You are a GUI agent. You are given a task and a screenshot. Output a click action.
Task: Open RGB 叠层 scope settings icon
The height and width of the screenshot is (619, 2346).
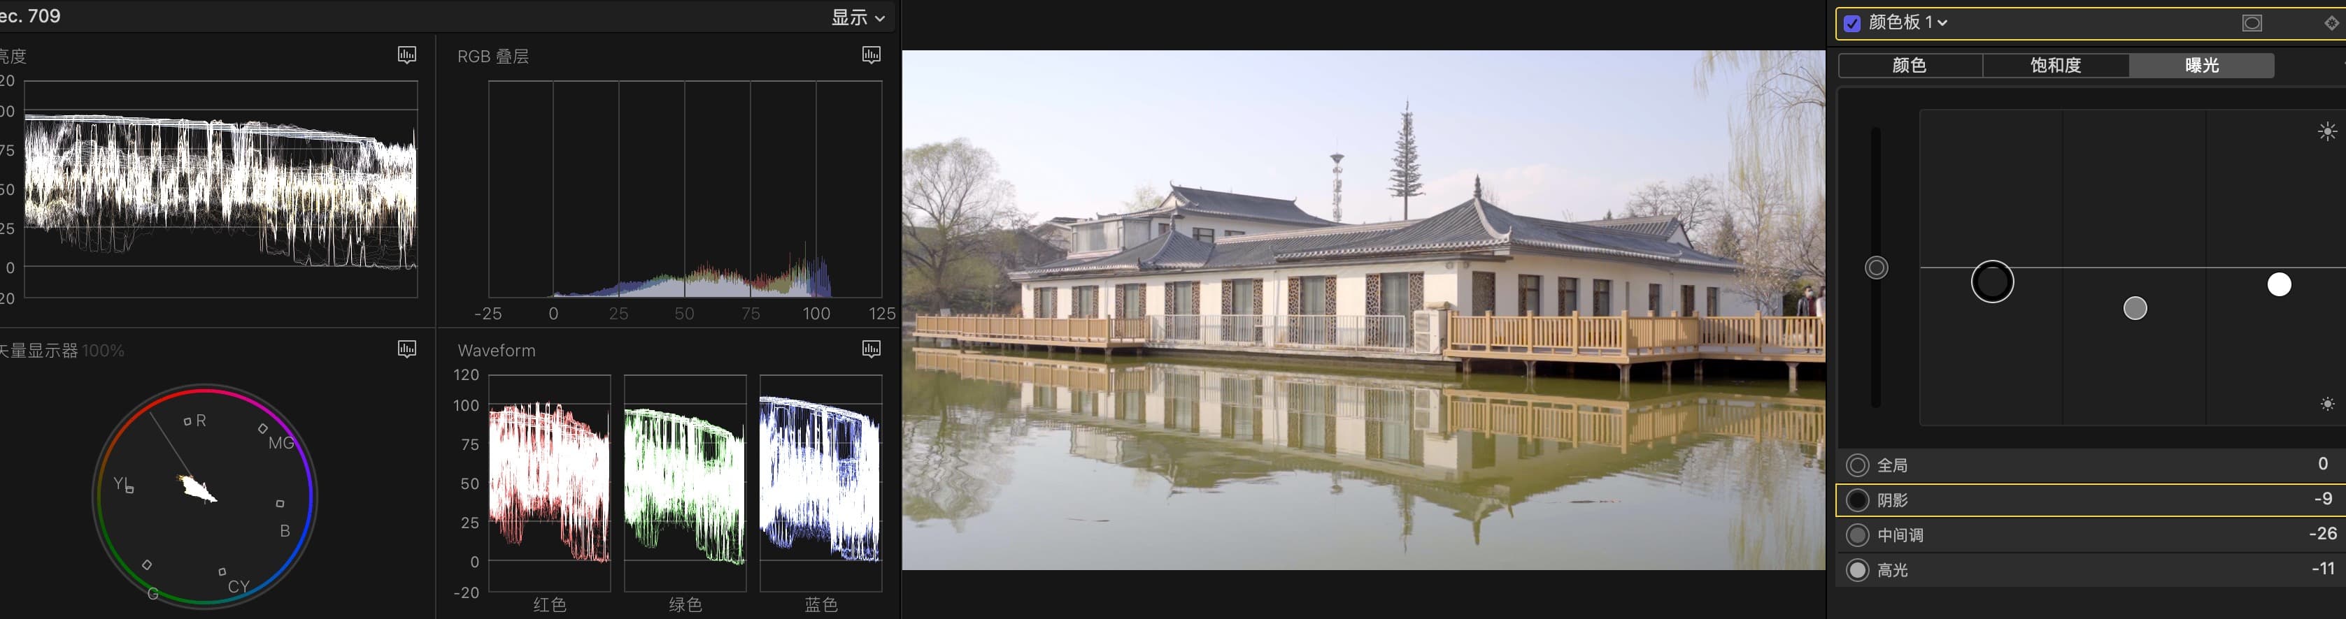tap(871, 55)
